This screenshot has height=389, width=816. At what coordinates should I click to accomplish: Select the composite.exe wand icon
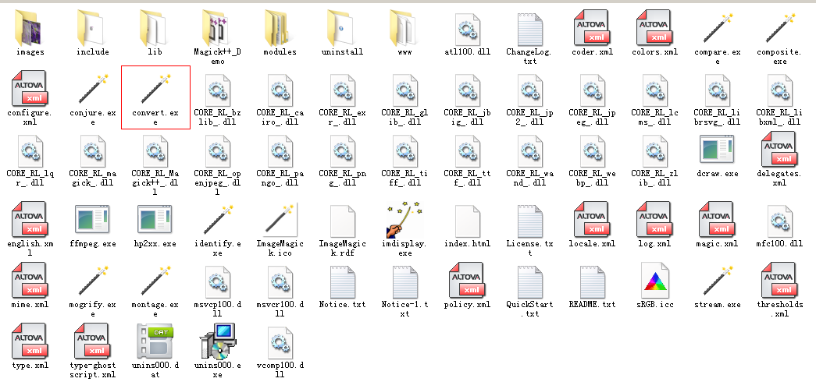pos(780,28)
